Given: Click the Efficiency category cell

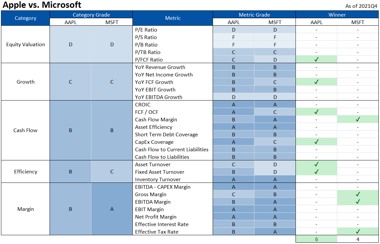Looking at the screenshot, I should tap(25, 172).
